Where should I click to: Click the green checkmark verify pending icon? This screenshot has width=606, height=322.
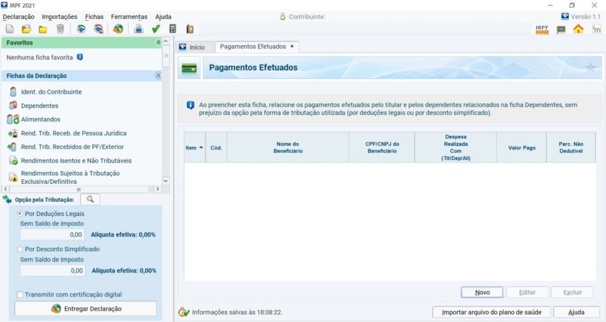(155, 29)
